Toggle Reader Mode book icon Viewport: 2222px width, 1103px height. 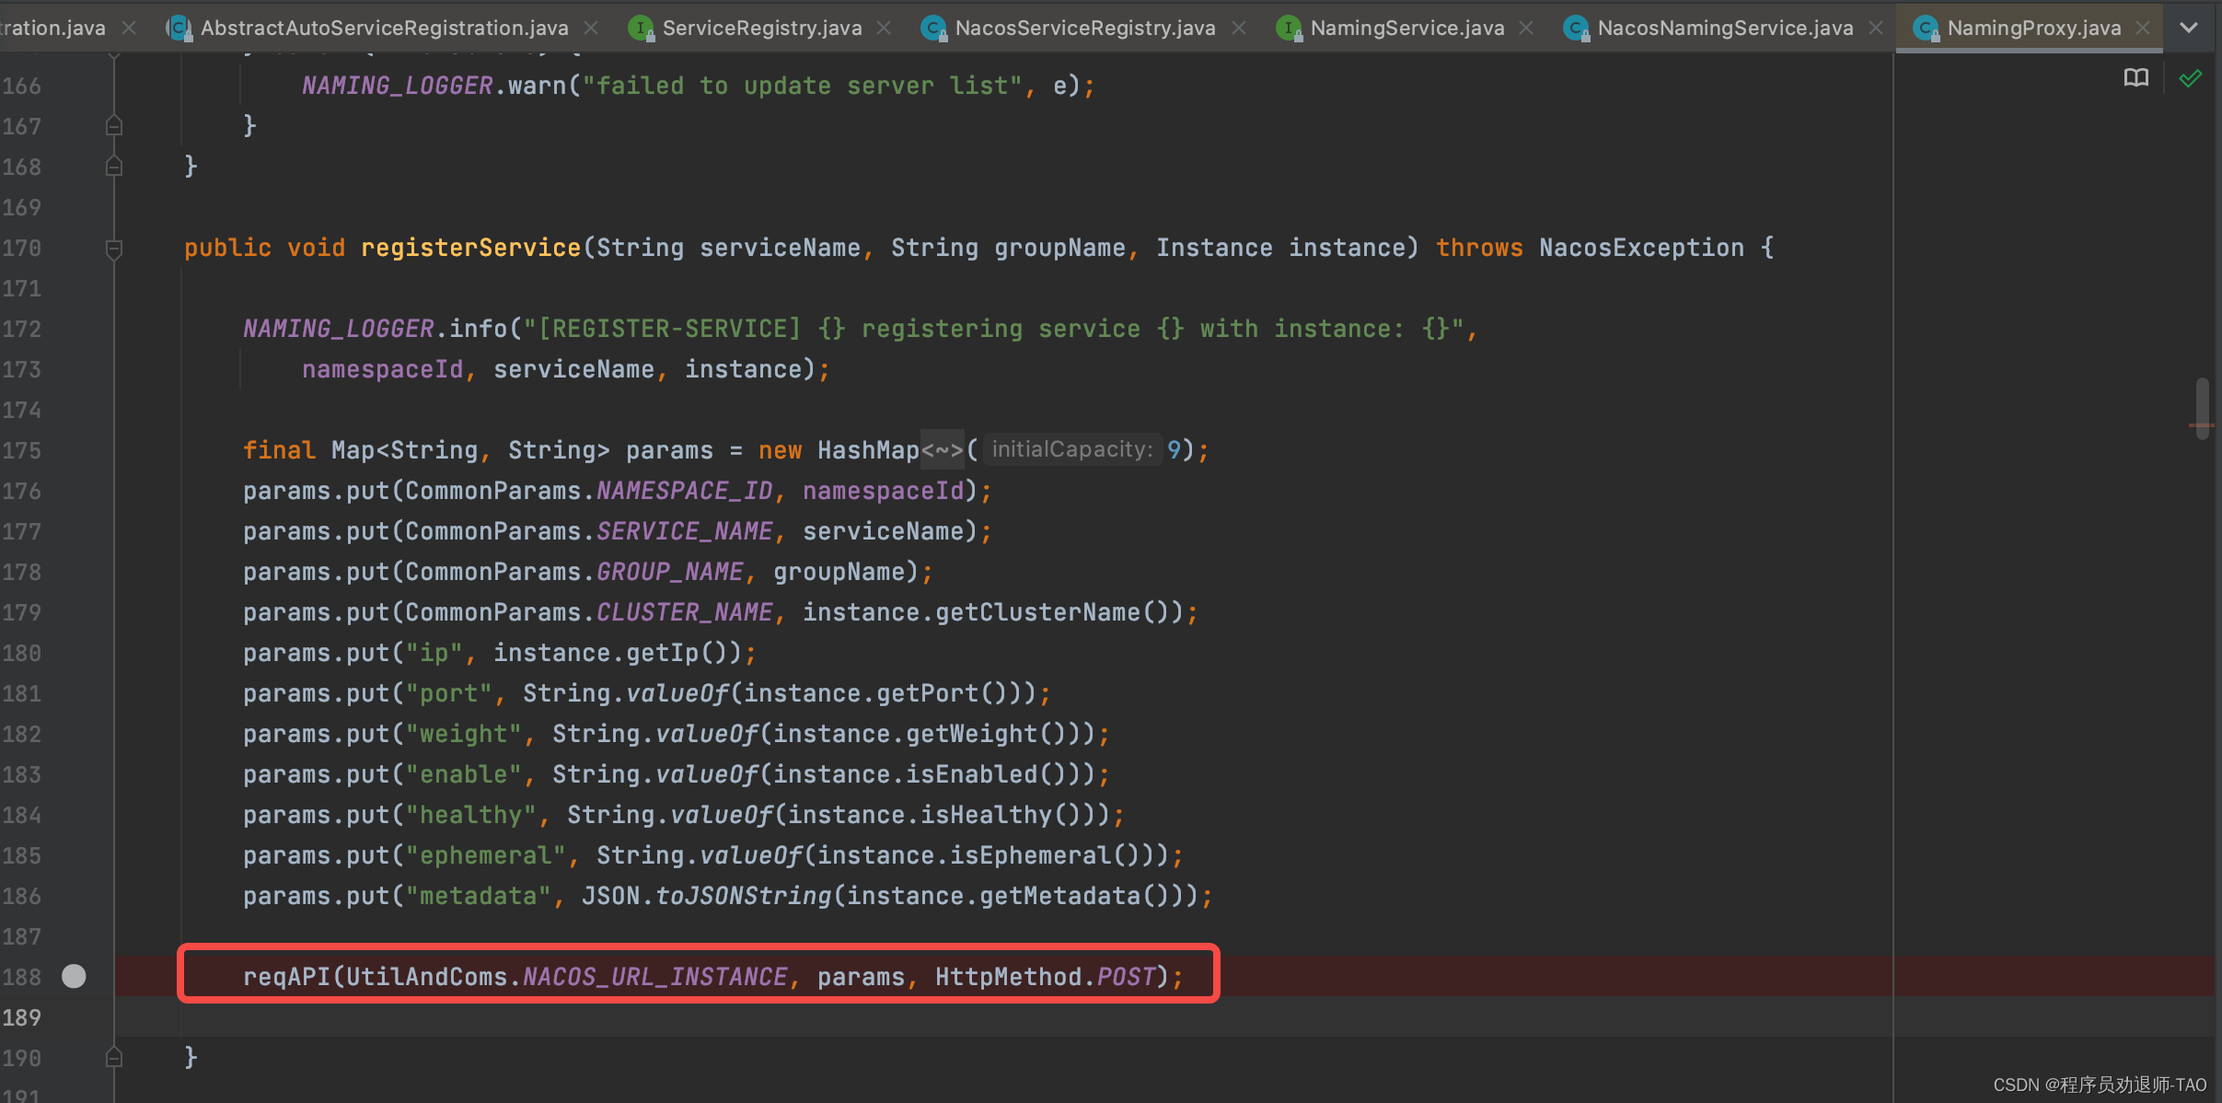click(2135, 78)
